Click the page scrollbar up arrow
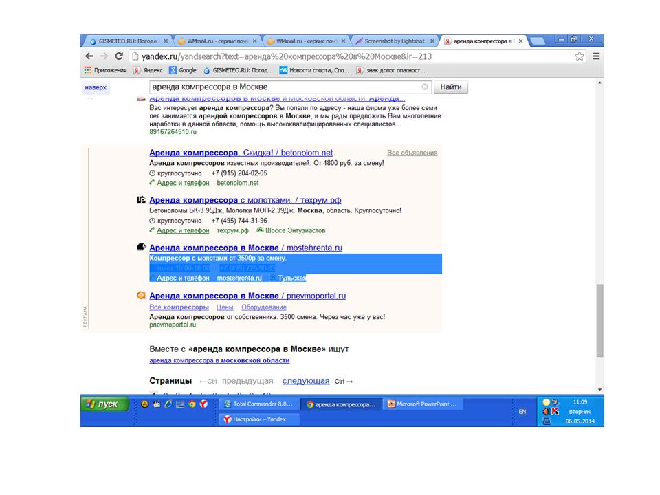Image resolution: width=660 pixels, height=495 pixels. [x=599, y=83]
